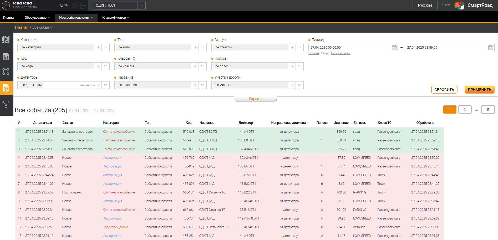Clear the Название filter value
The height and width of the screenshot is (240, 498).
(x=195, y=85)
